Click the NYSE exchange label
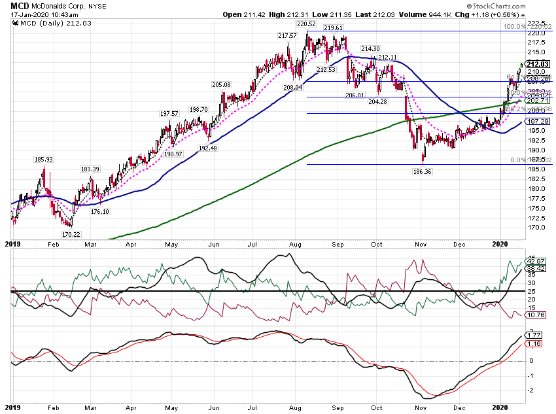 (x=97, y=7)
